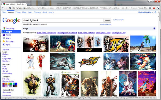
Task: Choose the Medium size filter
Action: coord(5,54)
